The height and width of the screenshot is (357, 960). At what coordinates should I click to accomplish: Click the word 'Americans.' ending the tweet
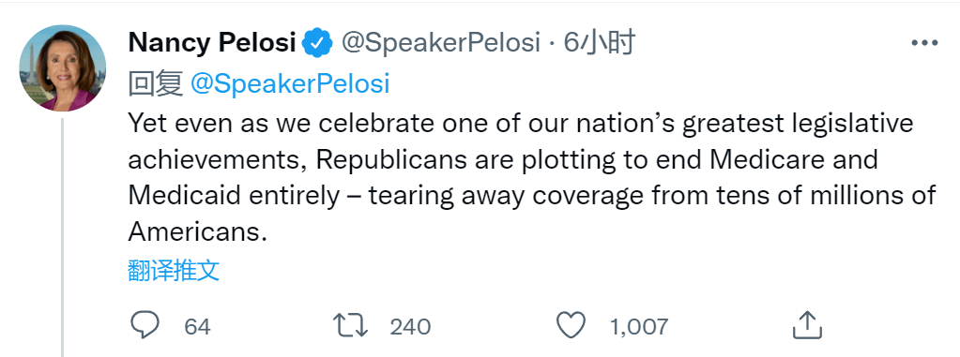click(198, 231)
